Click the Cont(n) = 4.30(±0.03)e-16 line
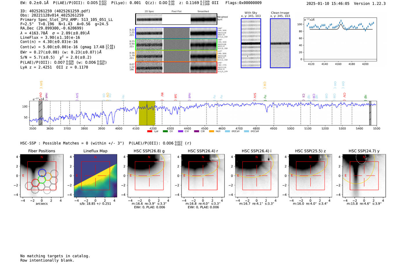This screenshot has width=406, height=276. click(x=49, y=42)
